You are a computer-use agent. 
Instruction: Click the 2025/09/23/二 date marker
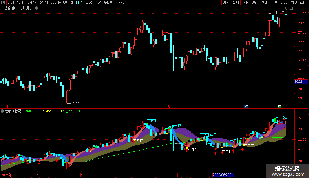(x=223, y=175)
